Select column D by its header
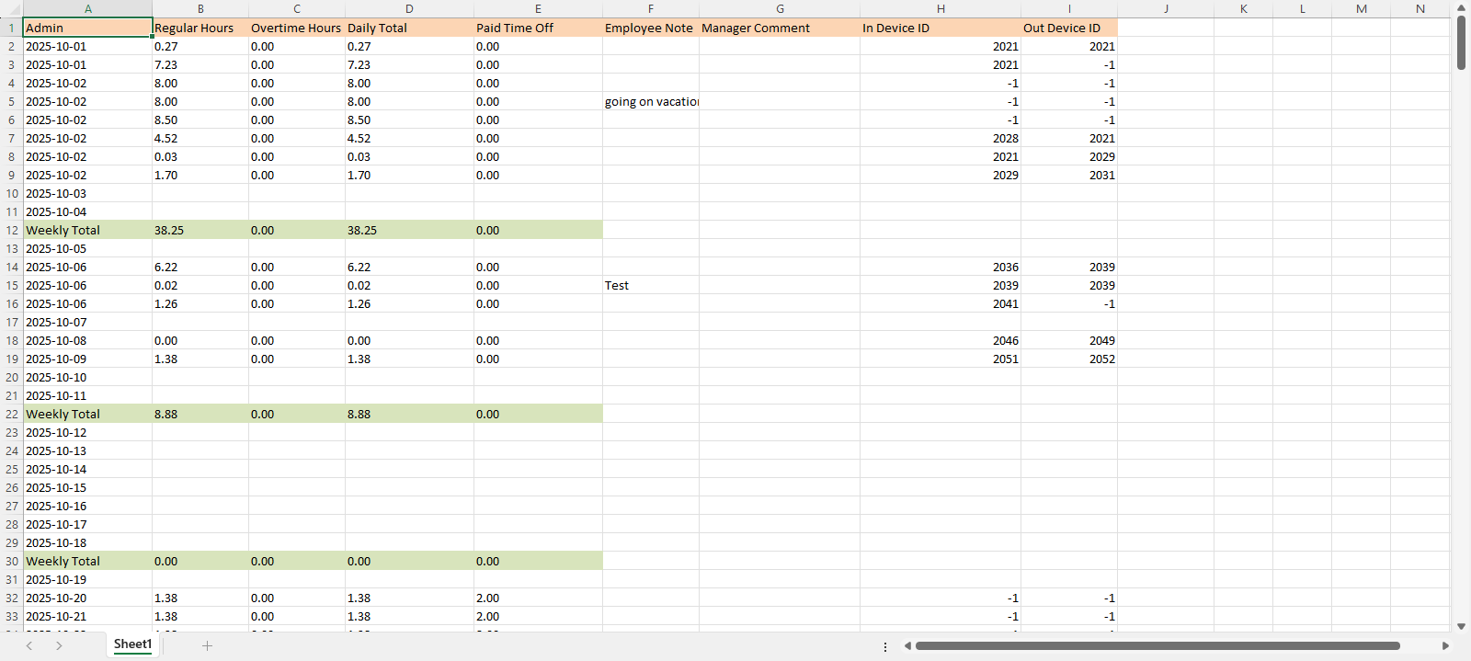 coord(409,8)
